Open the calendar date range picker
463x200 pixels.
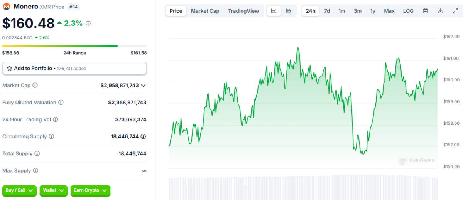[x=425, y=11]
